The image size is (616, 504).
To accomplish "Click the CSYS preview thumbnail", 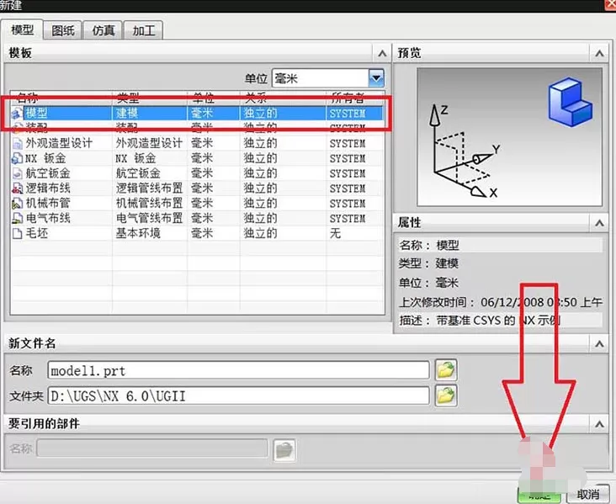I will click(509, 136).
